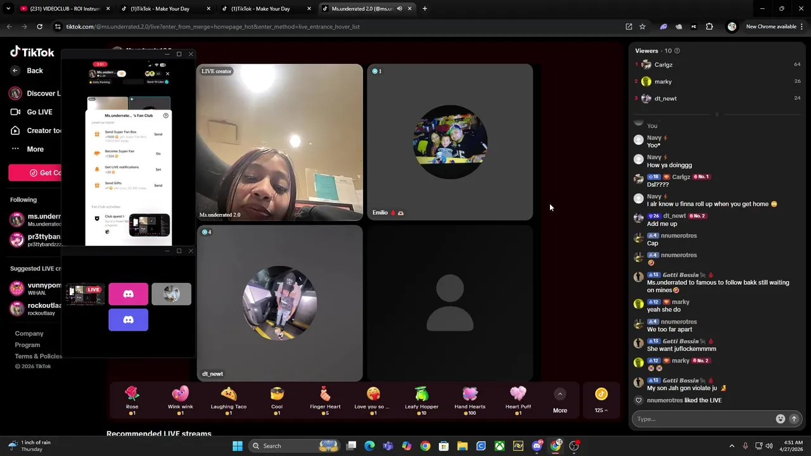Open coin balance 125 menu

(601, 402)
